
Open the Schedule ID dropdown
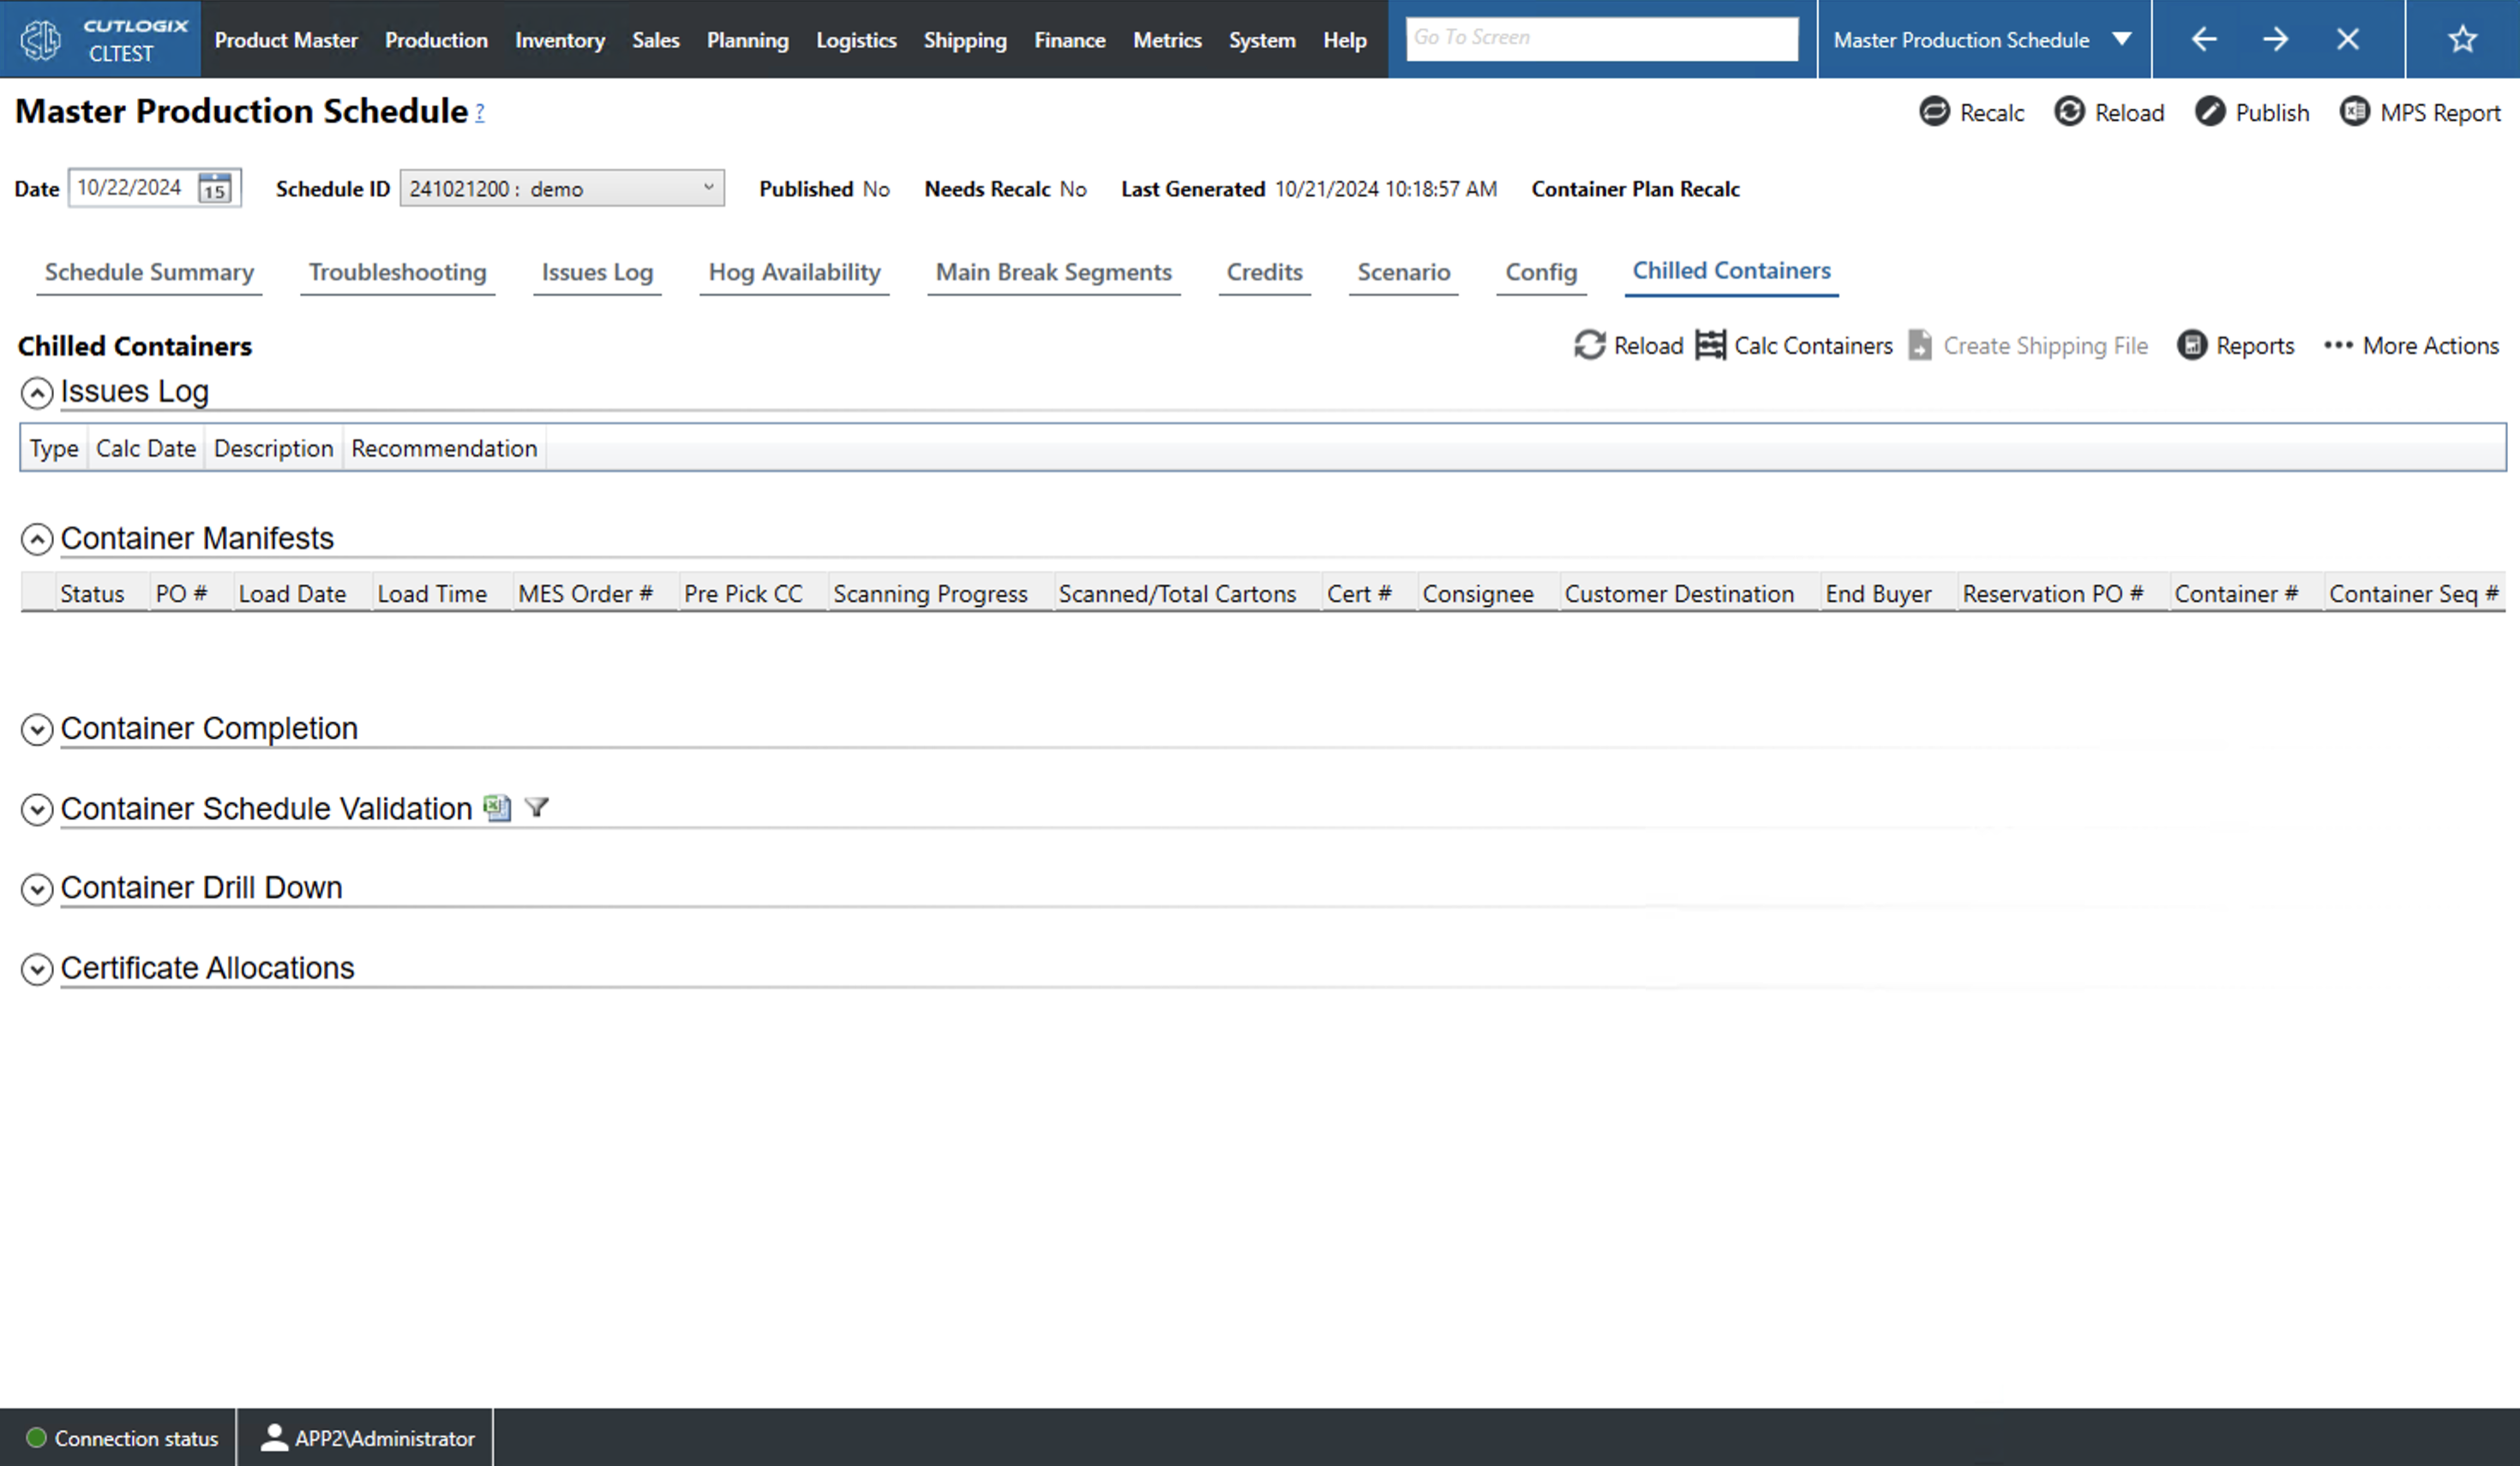click(x=708, y=187)
